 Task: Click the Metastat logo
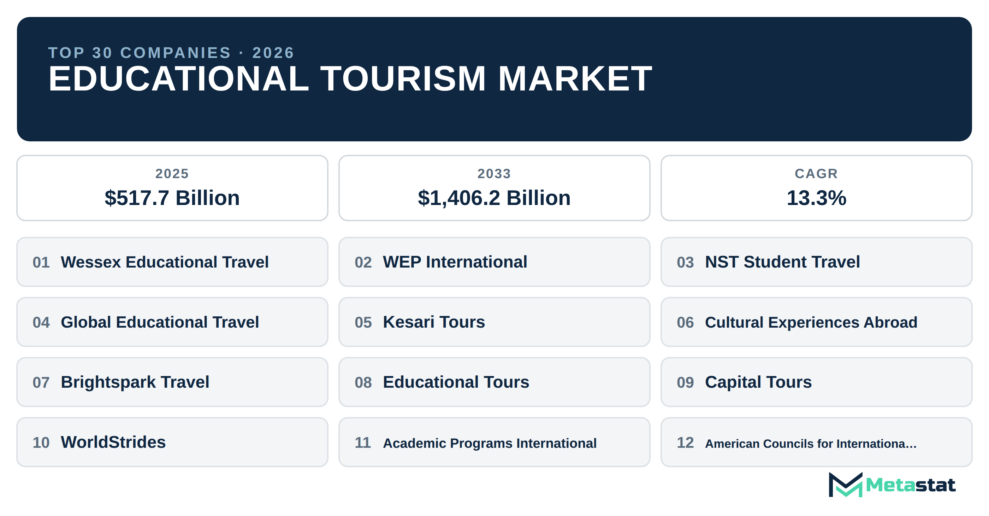click(892, 485)
